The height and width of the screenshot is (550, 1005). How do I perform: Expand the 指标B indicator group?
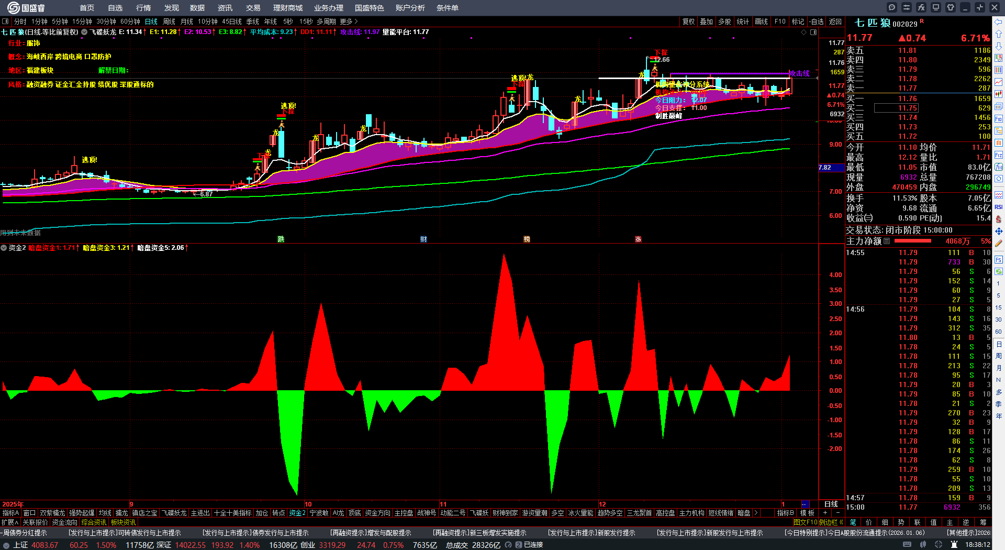tap(785, 513)
